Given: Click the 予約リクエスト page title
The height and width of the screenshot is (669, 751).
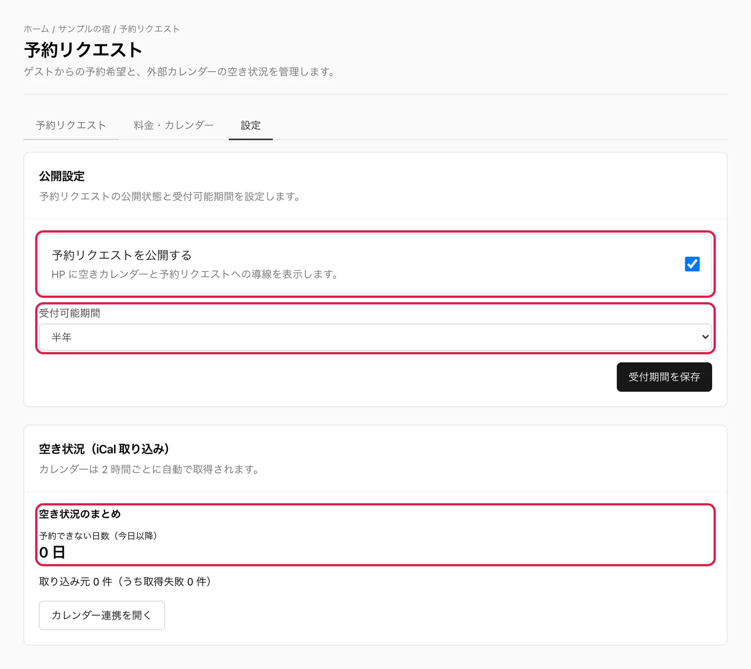Looking at the screenshot, I should tap(83, 50).
